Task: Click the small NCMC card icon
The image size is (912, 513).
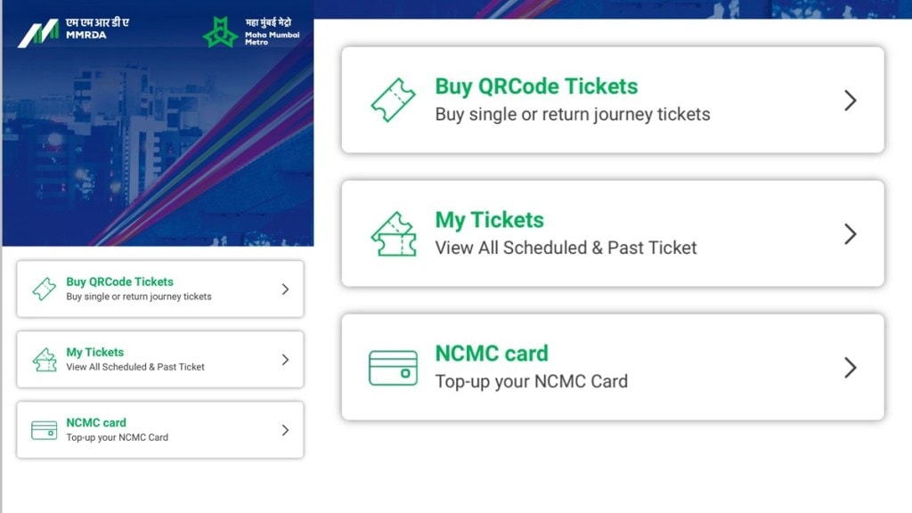Action: click(44, 430)
